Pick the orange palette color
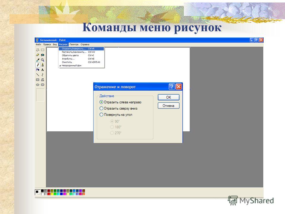 coord(84,194)
